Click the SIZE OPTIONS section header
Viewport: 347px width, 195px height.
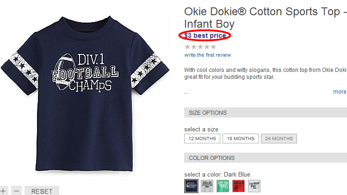click(265, 113)
